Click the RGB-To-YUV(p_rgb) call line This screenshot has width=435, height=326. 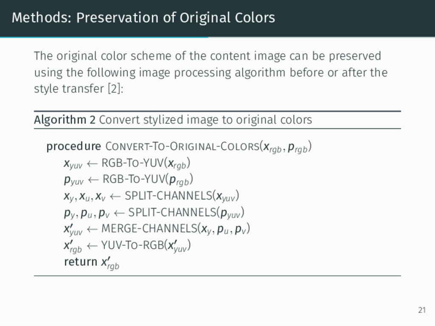pyautogui.click(x=148, y=180)
